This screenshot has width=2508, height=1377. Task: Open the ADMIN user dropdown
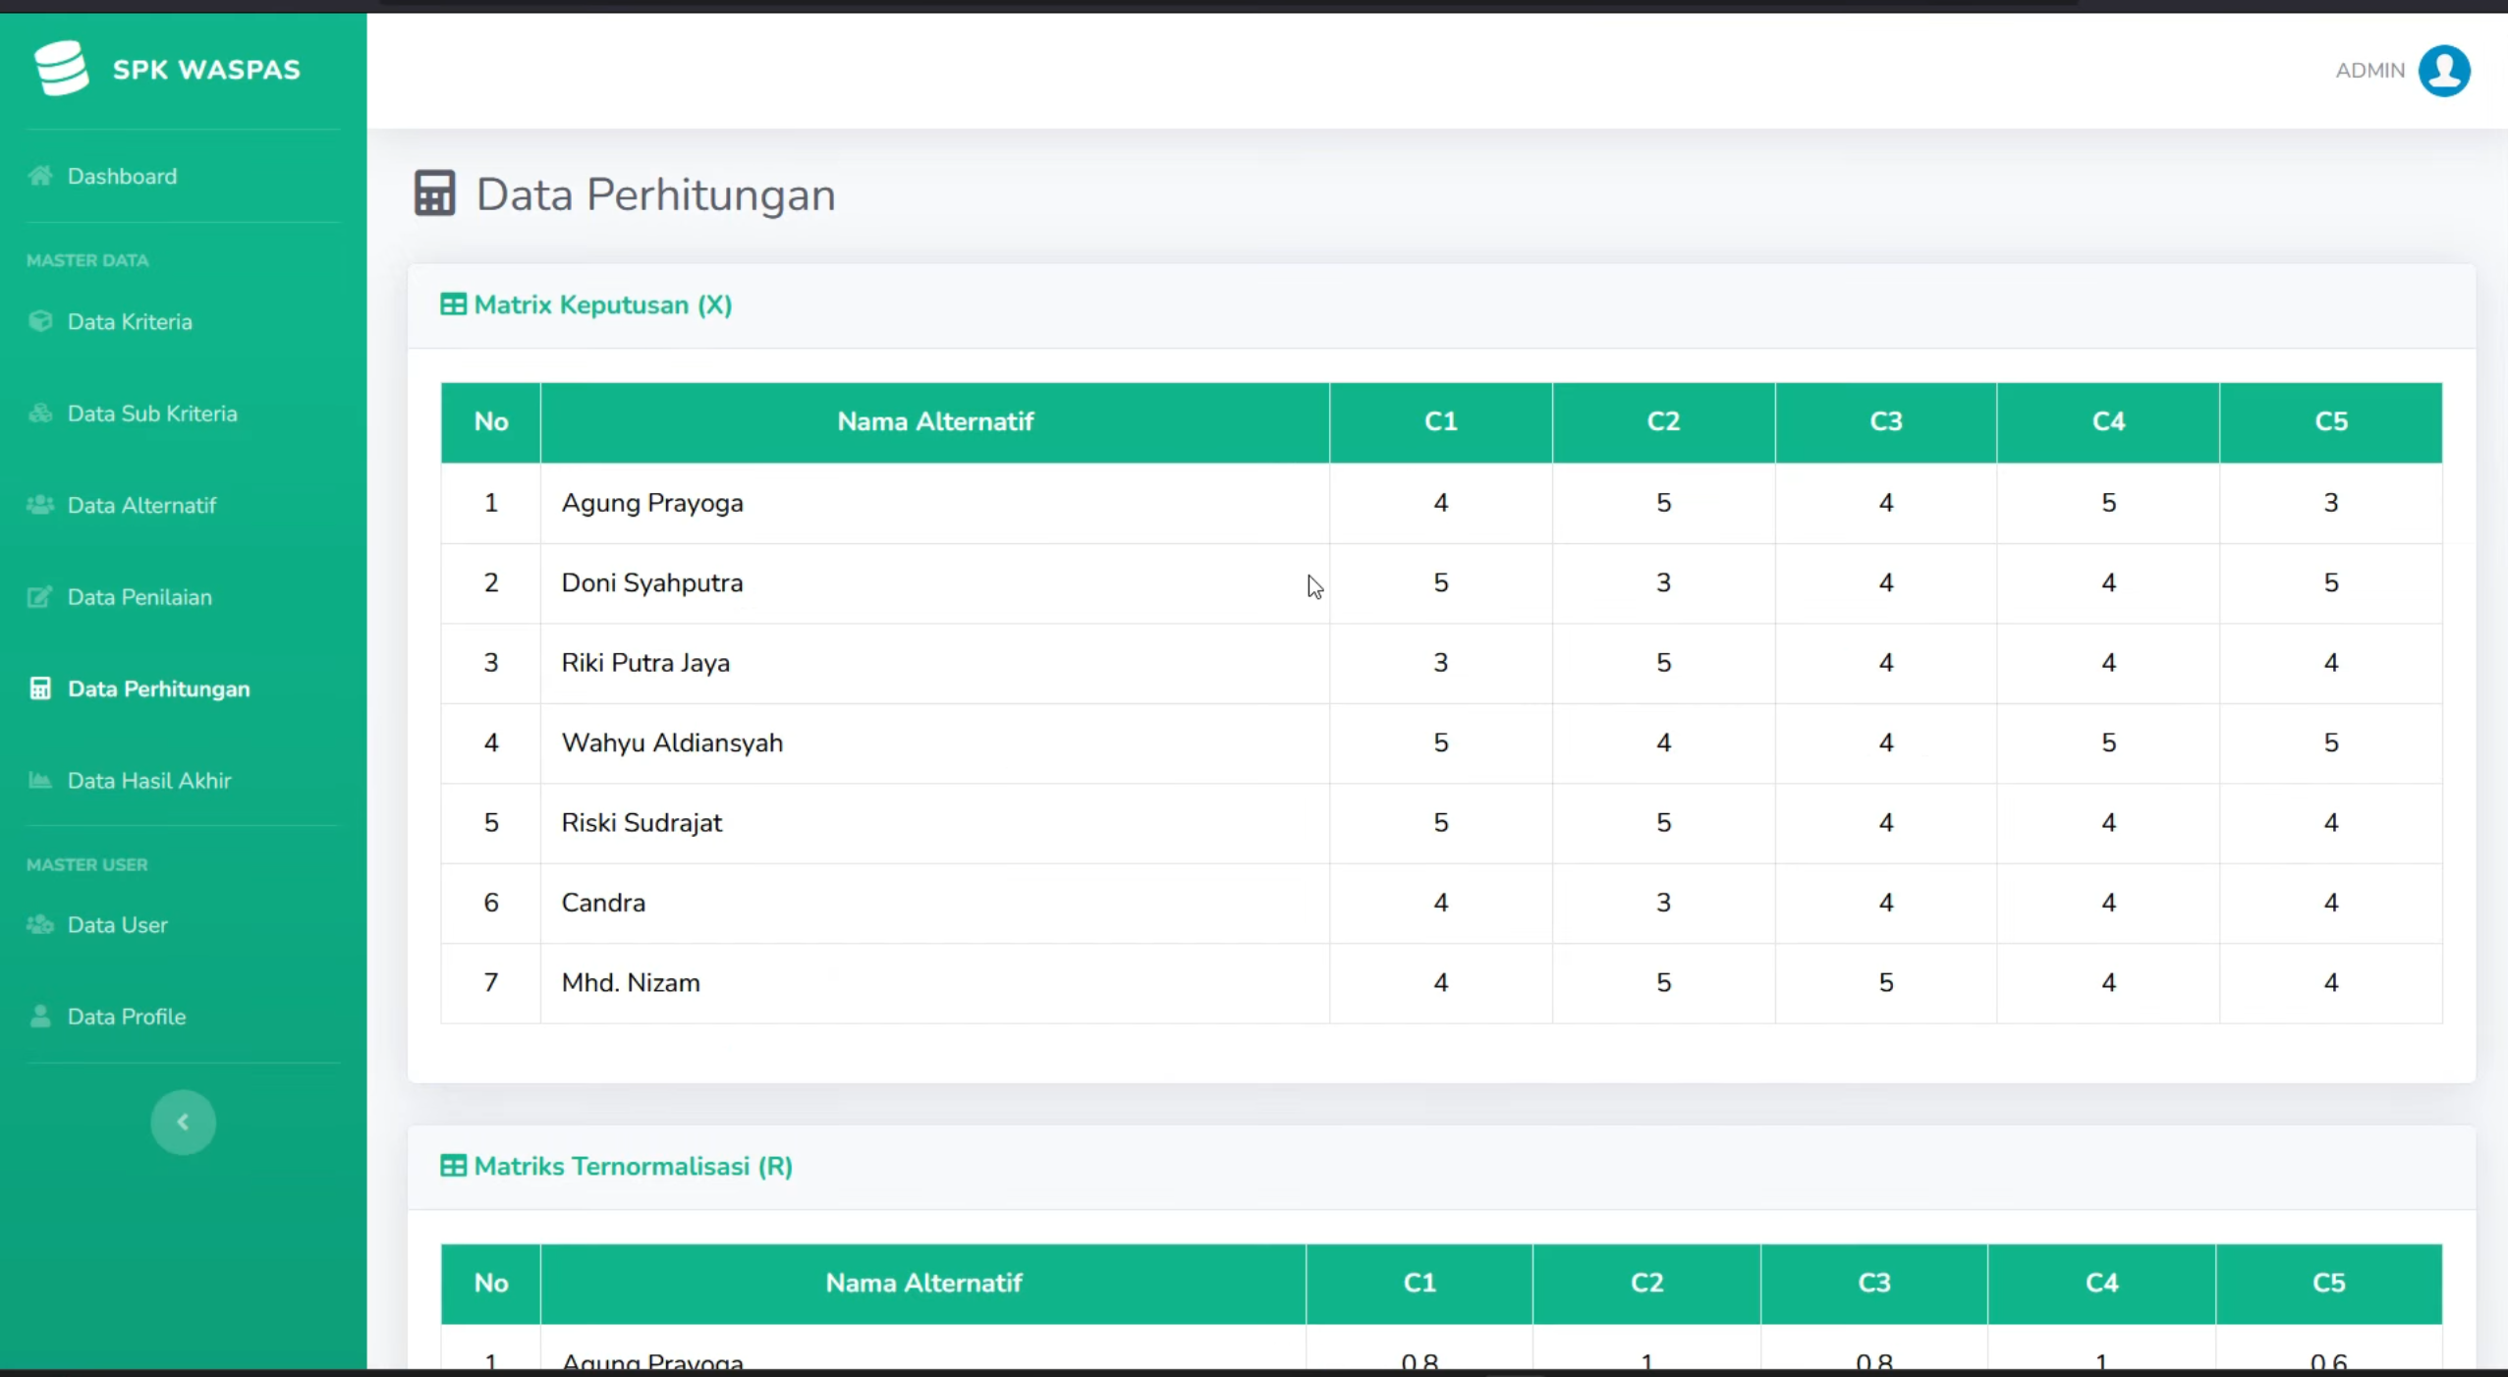[2402, 70]
